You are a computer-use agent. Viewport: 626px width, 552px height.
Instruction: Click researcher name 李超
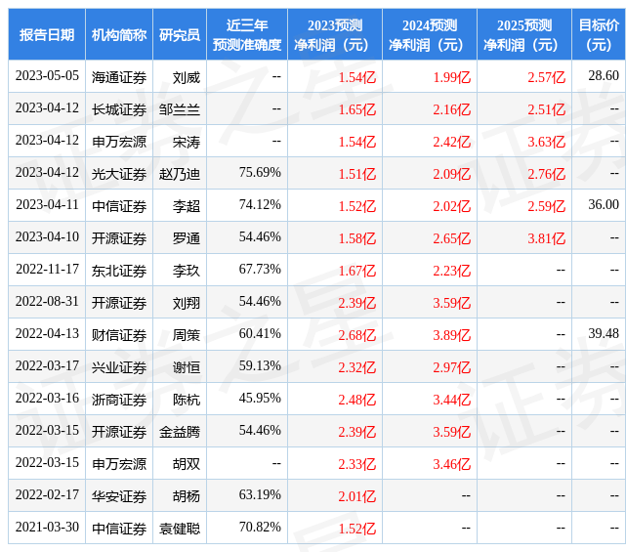[x=187, y=206]
